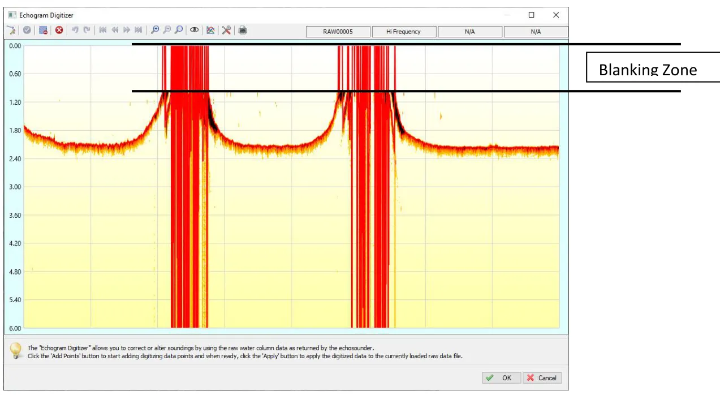The width and height of the screenshot is (720, 395).
Task: Click the 1.20 depth axis label
Action: pos(15,102)
